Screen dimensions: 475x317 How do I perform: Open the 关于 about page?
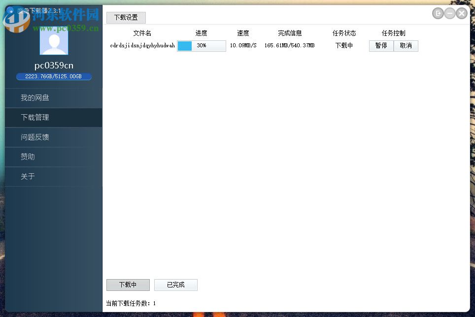(x=27, y=176)
